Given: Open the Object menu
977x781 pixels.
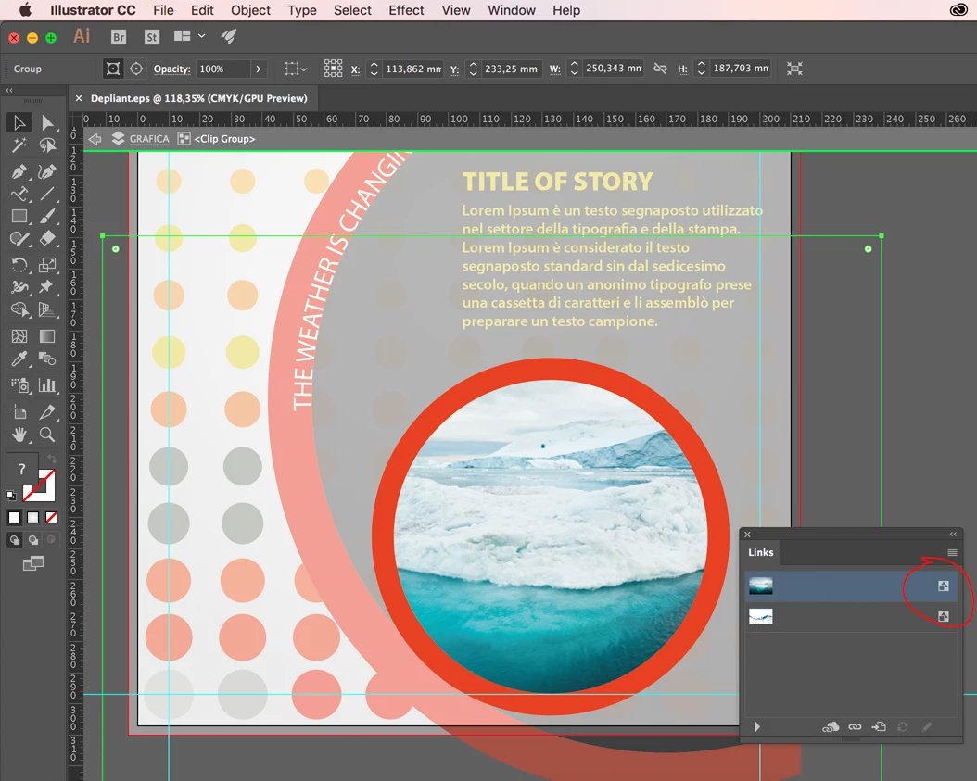Looking at the screenshot, I should (x=250, y=10).
